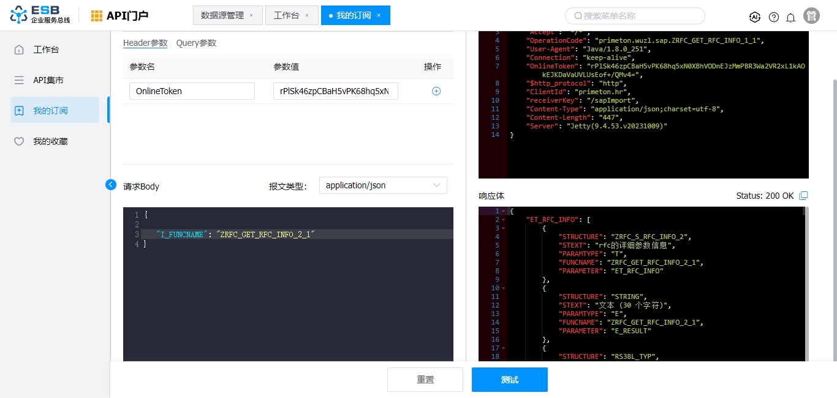The height and width of the screenshot is (398, 837).
Task: Open 我的收藏 in the sidebar
Action: point(50,141)
